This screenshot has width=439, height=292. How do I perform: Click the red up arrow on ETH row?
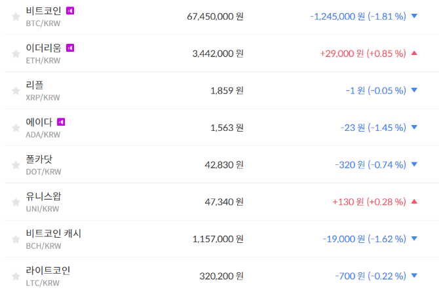coord(413,53)
